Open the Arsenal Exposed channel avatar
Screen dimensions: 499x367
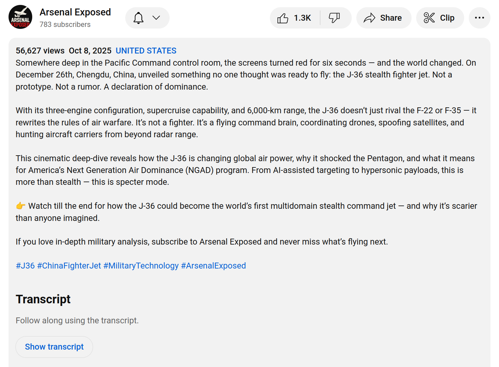[x=20, y=17]
